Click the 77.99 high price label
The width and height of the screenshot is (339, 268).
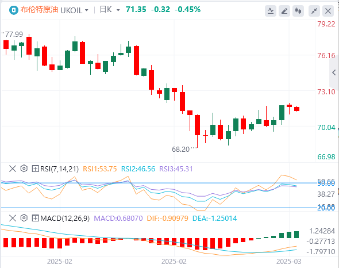point(14,34)
